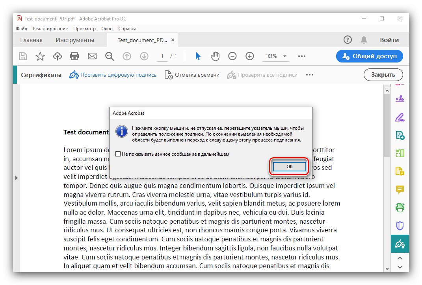Expand the left navigation pane arrow
This screenshot has height=285, width=422.
click(x=17, y=178)
